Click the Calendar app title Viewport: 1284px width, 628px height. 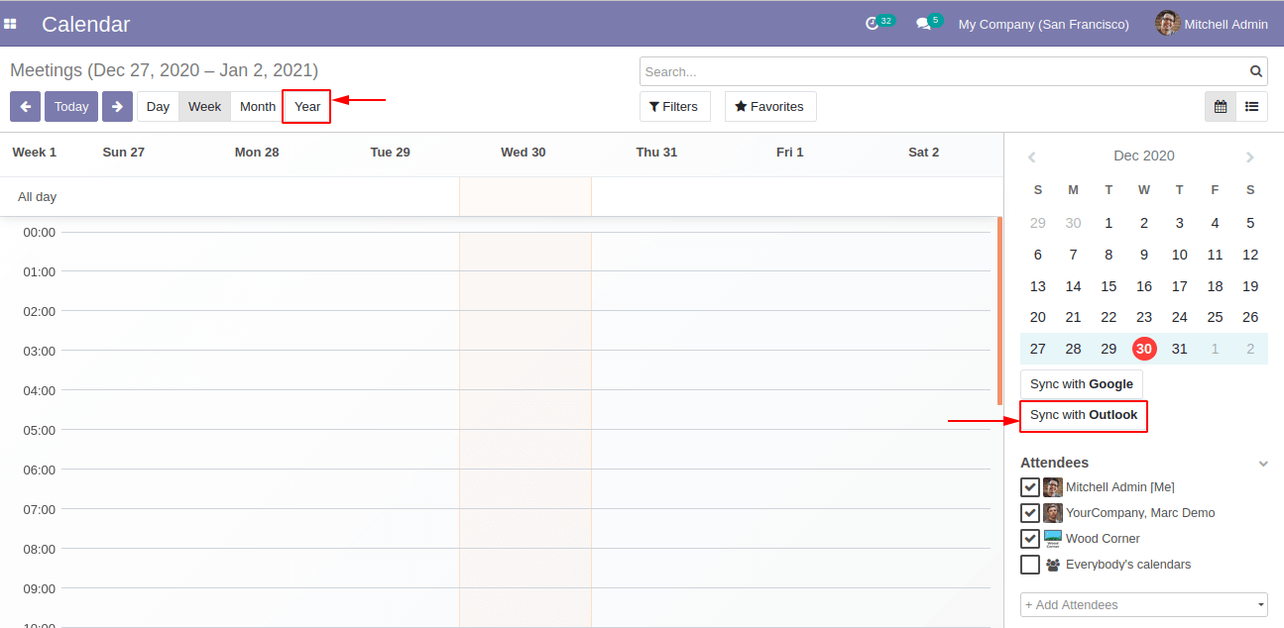tap(85, 24)
